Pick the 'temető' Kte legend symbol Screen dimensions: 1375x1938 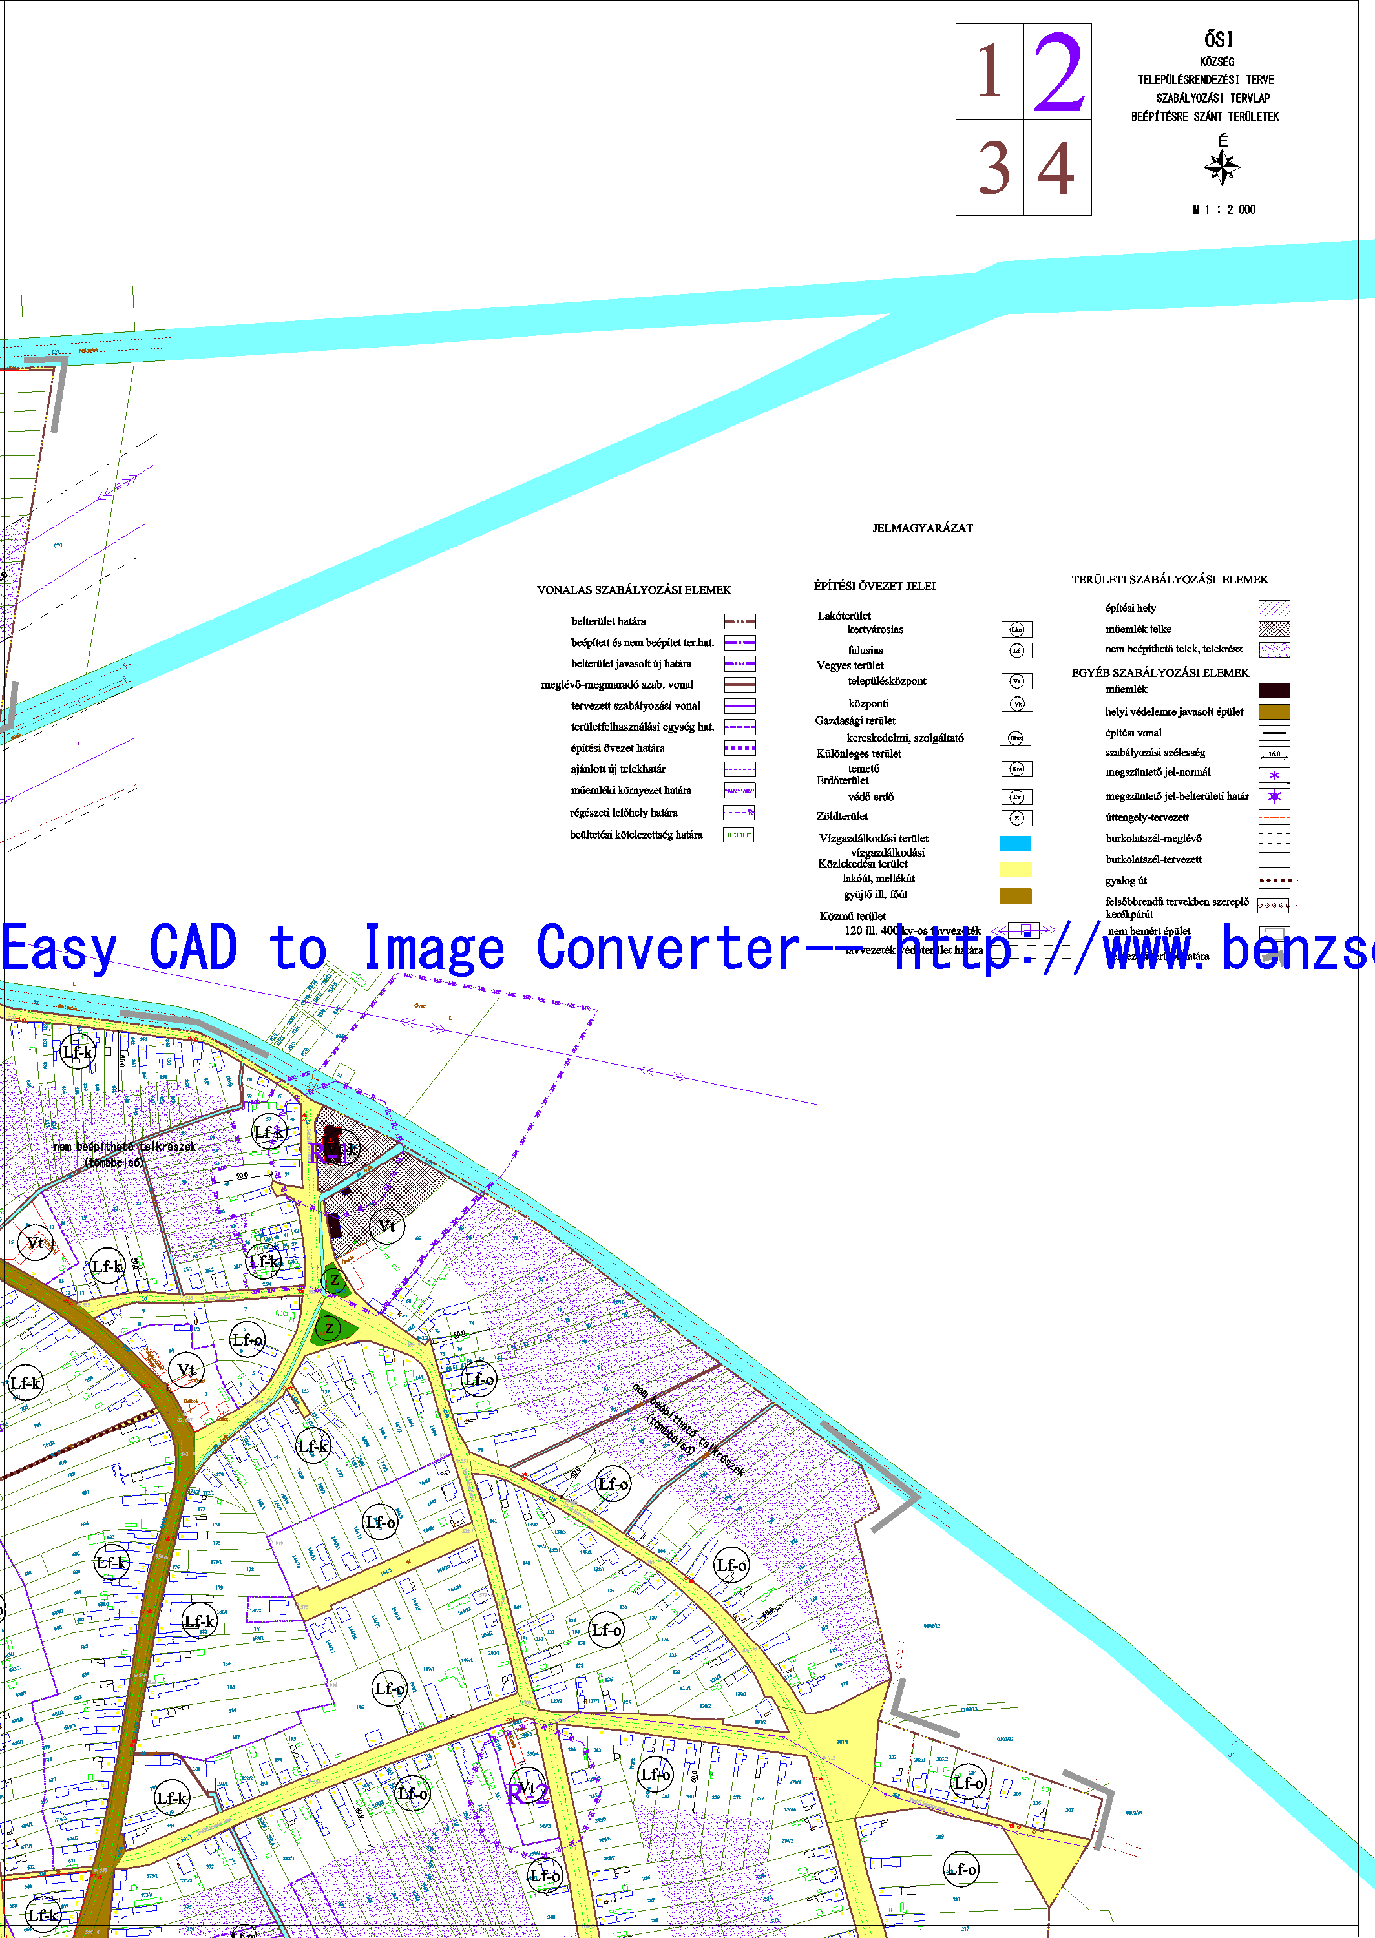coord(1016,769)
